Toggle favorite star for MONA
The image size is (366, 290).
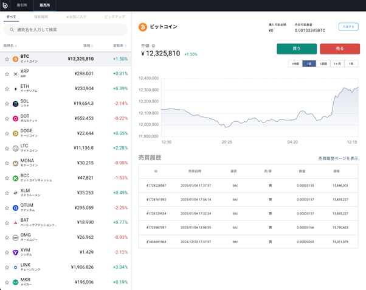pos(7,163)
